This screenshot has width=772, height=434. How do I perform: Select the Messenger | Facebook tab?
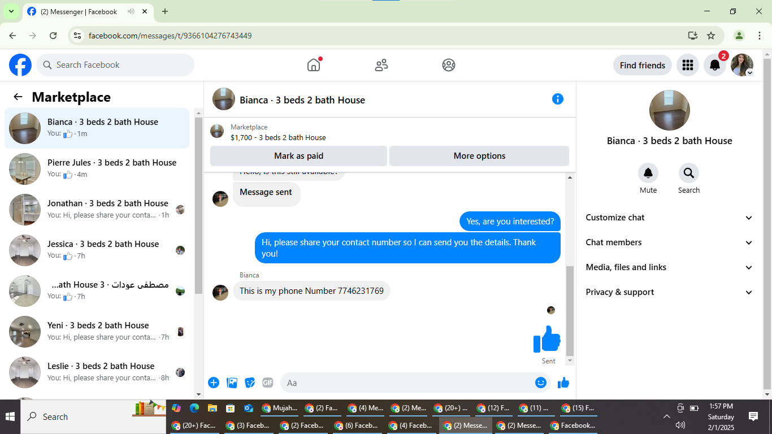point(87,11)
